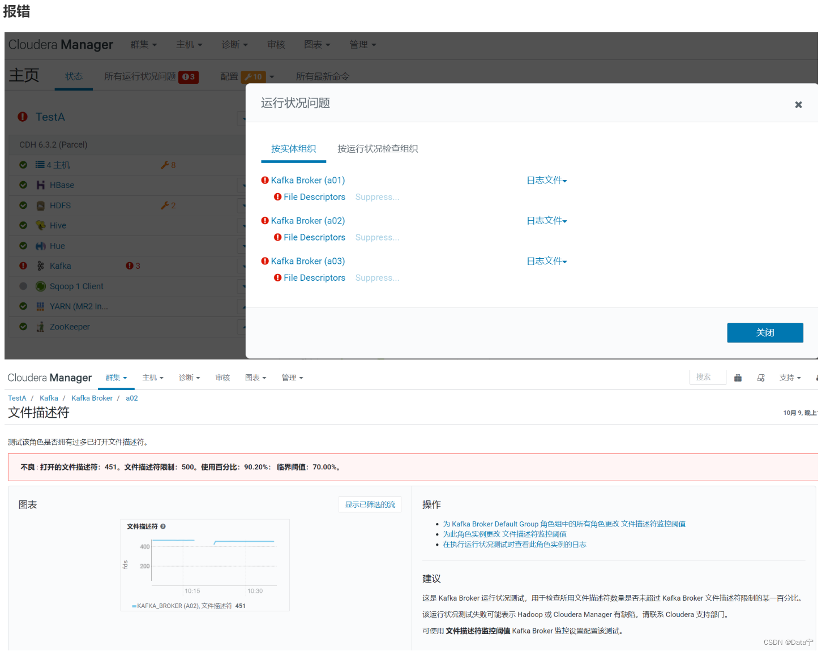The height and width of the screenshot is (651, 822).
Task: Open the 主机 dropdown in top Cloudera Manager bar
Action: tap(189, 45)
